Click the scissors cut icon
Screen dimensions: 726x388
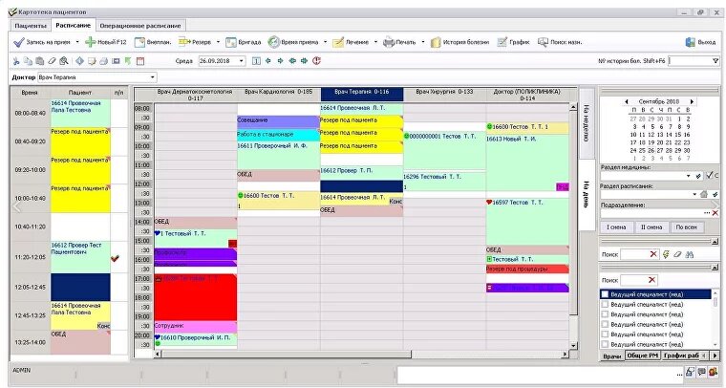coord(16,60)
